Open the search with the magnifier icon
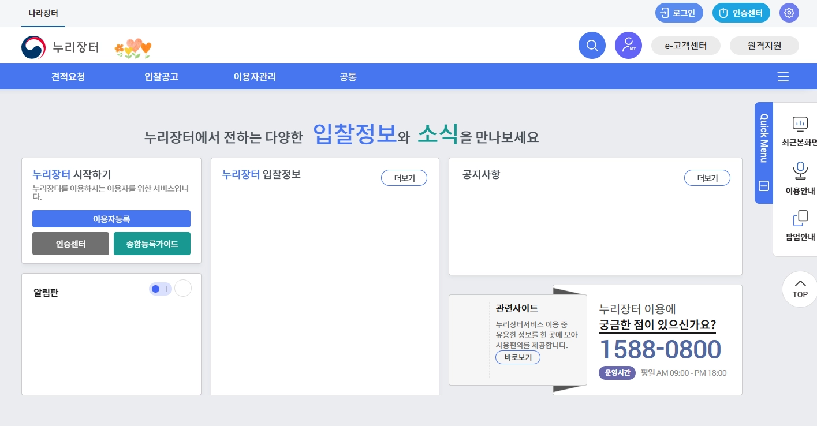Image resolution: width=817 pixels, height=426 pixels. point(592,45)
